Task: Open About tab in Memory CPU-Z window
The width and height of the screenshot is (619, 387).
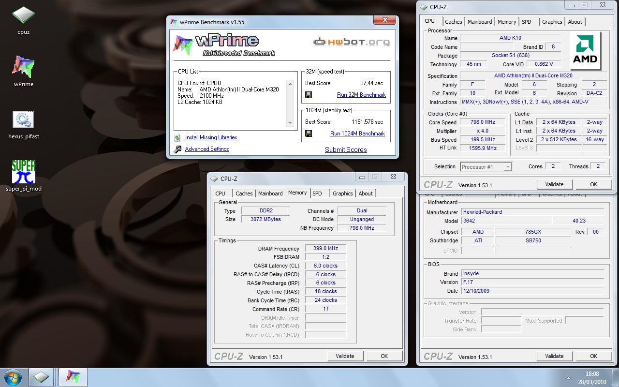Action: coord(366,193)
